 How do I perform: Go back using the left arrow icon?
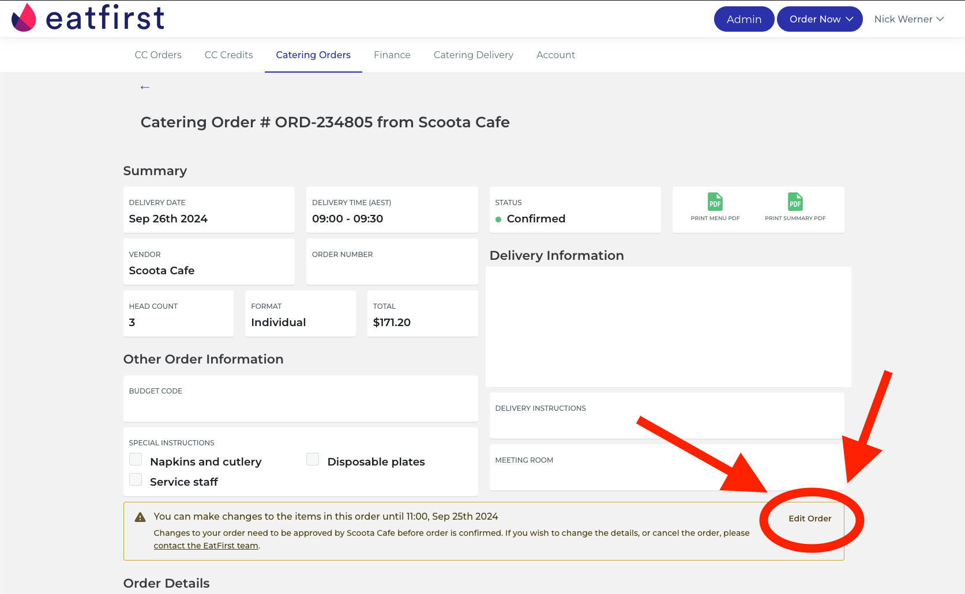[145, 87]
